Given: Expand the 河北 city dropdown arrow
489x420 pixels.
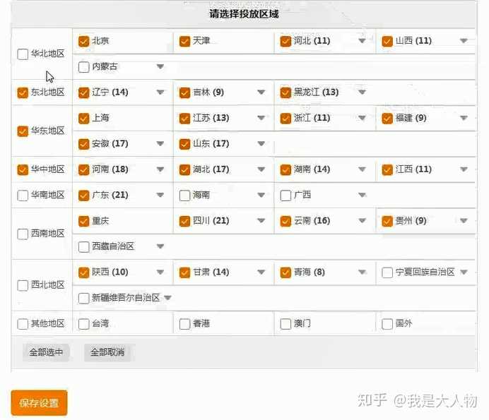Looking at the screenshot, I should click(x=362, y=41).
